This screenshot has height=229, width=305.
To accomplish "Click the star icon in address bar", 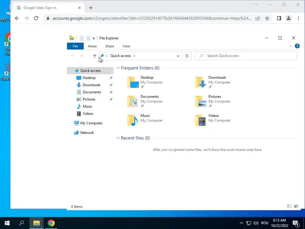I will coord(102,55).
